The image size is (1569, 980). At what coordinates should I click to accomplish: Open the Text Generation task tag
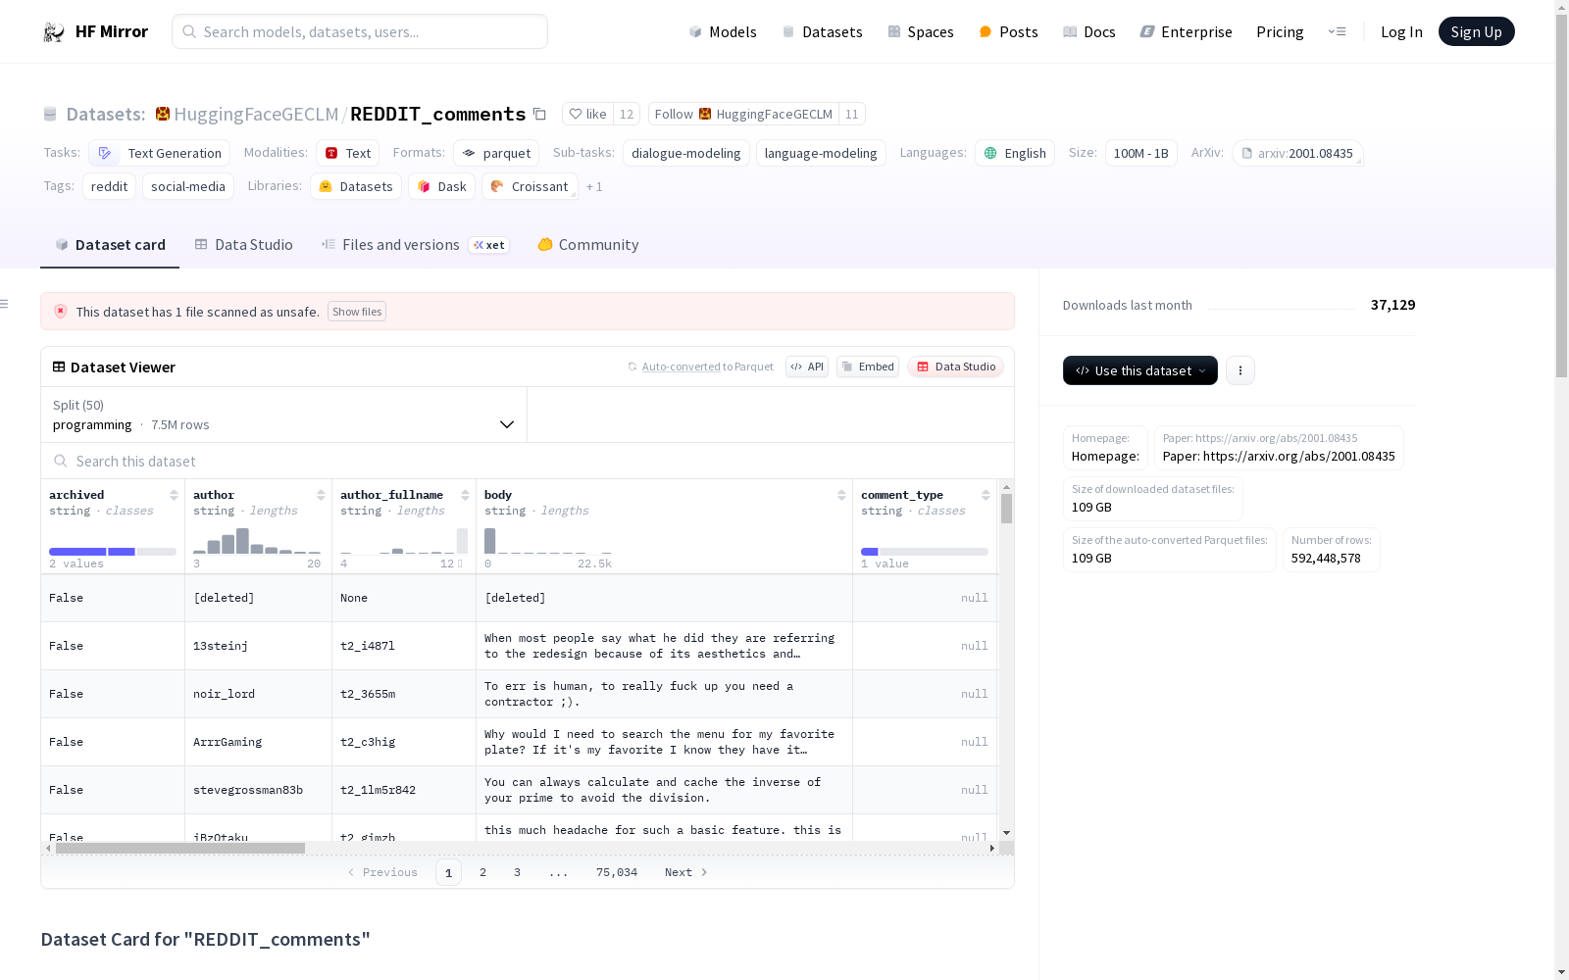click(159, 153)
